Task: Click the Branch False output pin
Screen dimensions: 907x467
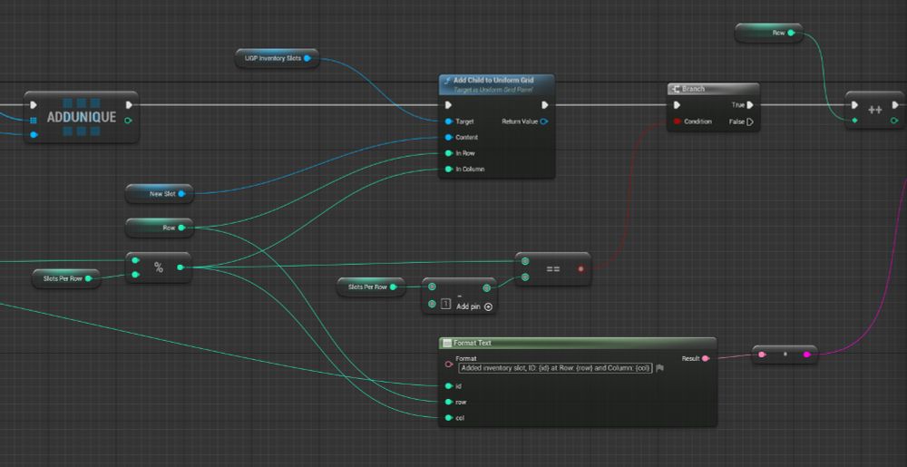Action: tap(750, 122)
